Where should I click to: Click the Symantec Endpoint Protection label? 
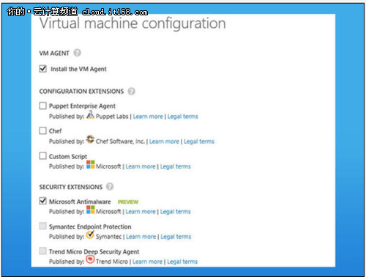point(90,226)
